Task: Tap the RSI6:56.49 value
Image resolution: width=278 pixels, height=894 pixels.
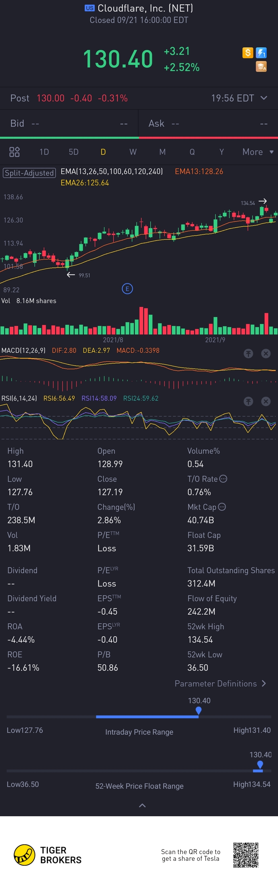Action: tap(59, 398)
